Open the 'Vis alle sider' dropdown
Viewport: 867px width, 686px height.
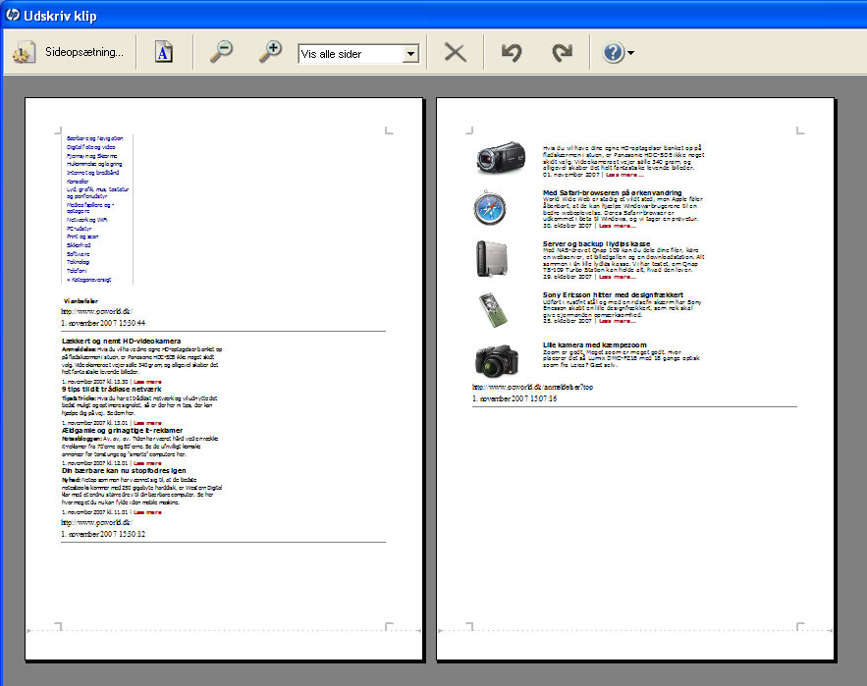[411, 54]
